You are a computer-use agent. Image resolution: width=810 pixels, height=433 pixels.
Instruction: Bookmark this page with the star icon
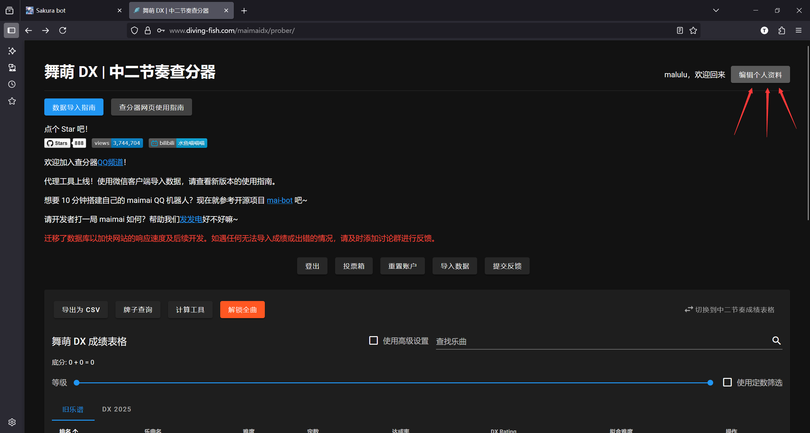tap(693, 30)
